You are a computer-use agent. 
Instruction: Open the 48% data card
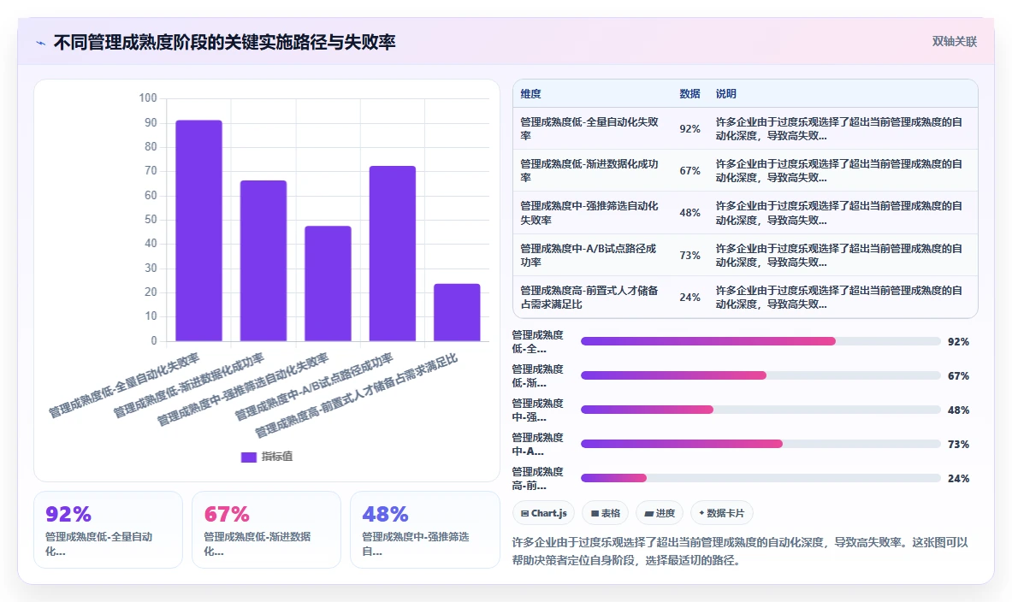click(424, 529)
